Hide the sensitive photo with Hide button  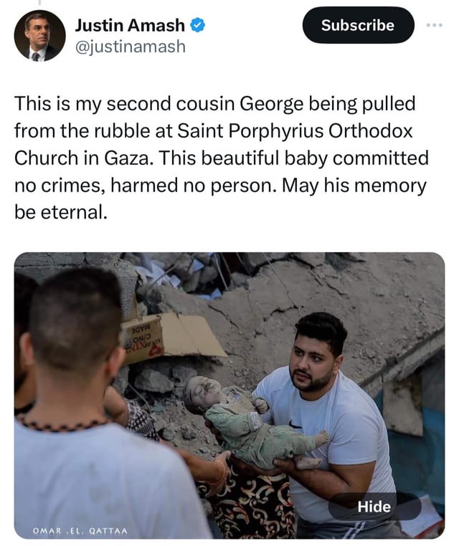click(x=374, y=507)
